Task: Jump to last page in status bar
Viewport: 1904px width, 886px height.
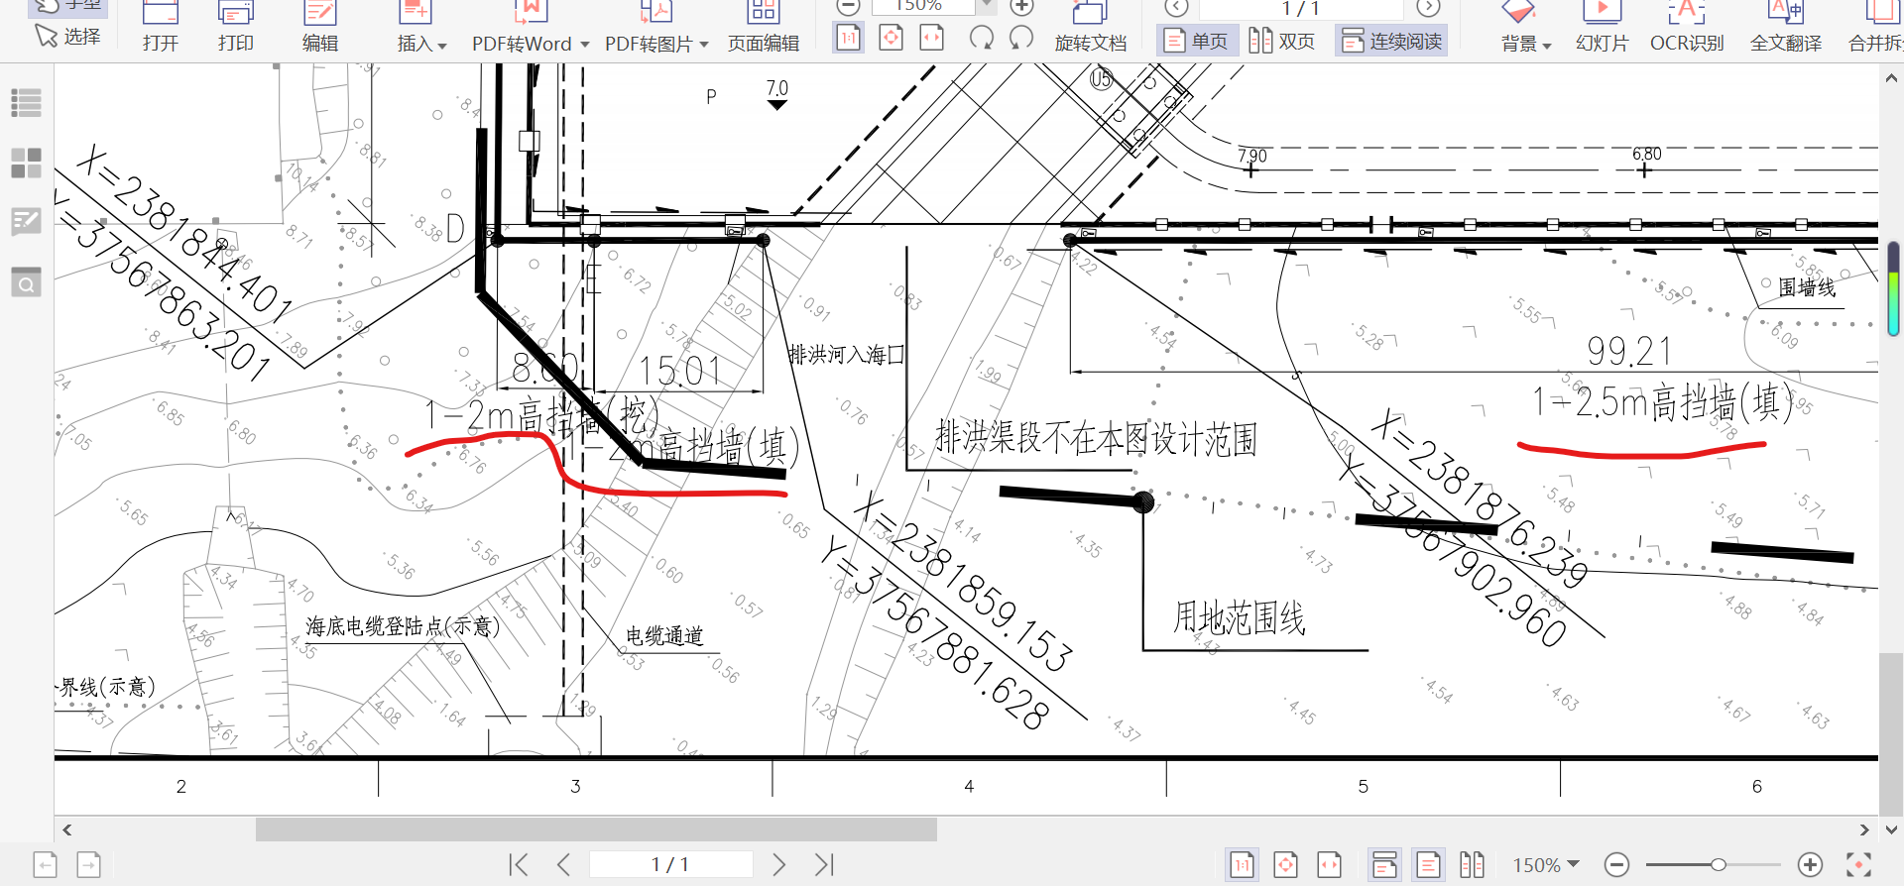Action: pyautogui.click(x=824, y=864)
